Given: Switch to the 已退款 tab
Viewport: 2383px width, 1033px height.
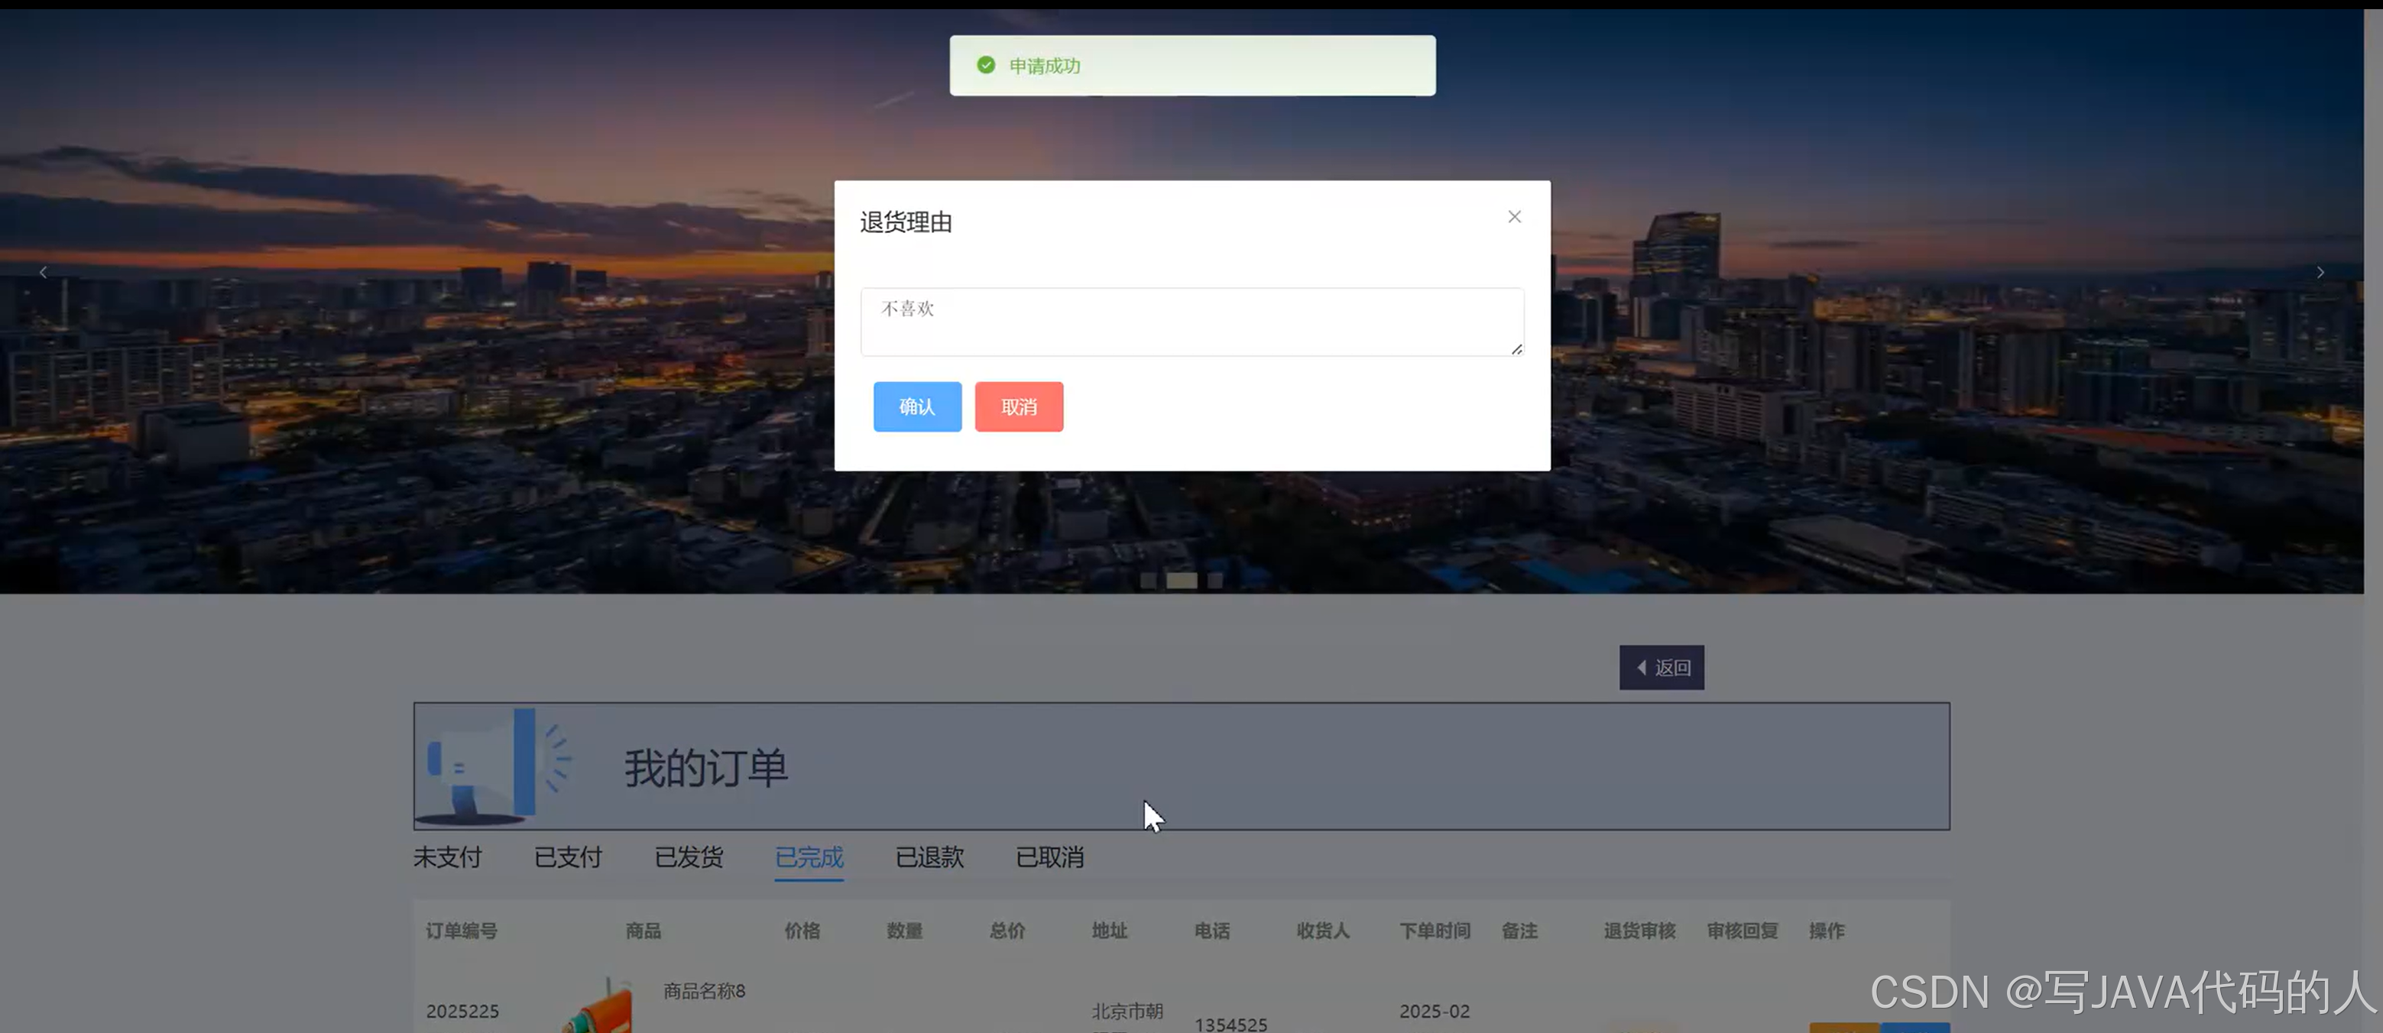Looking at the screenshot, I should (x=929, y=857).
